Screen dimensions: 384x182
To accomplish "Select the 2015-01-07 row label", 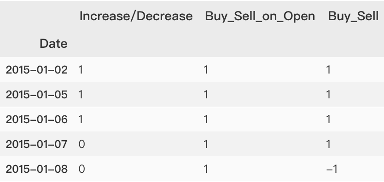I will point(36,144).
